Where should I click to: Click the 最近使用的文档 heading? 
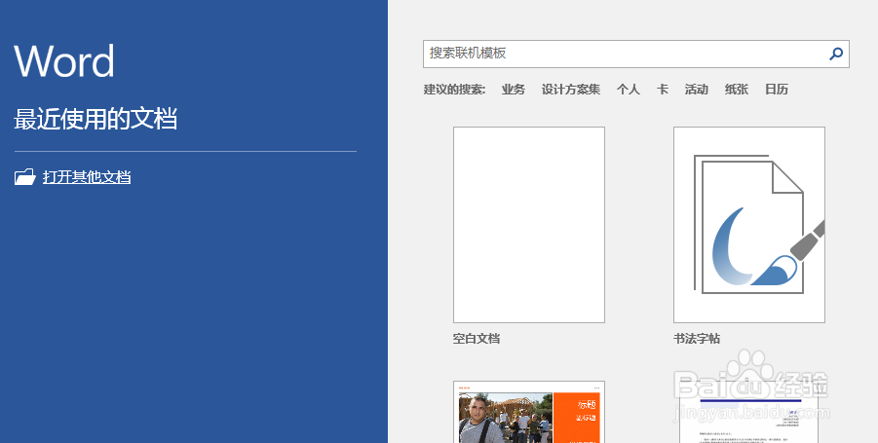(95, 119)
